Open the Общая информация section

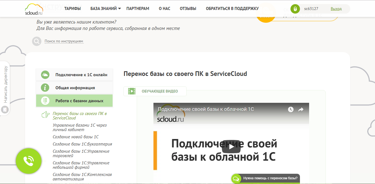[x=74, y=88]
